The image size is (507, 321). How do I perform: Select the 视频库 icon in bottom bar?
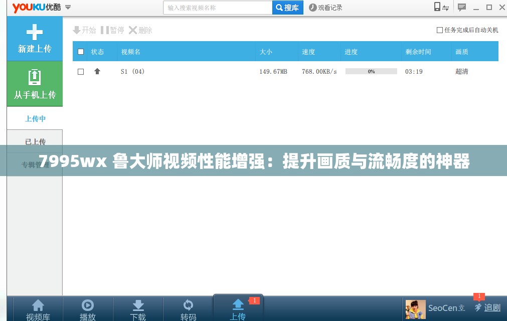pos(37,308)
